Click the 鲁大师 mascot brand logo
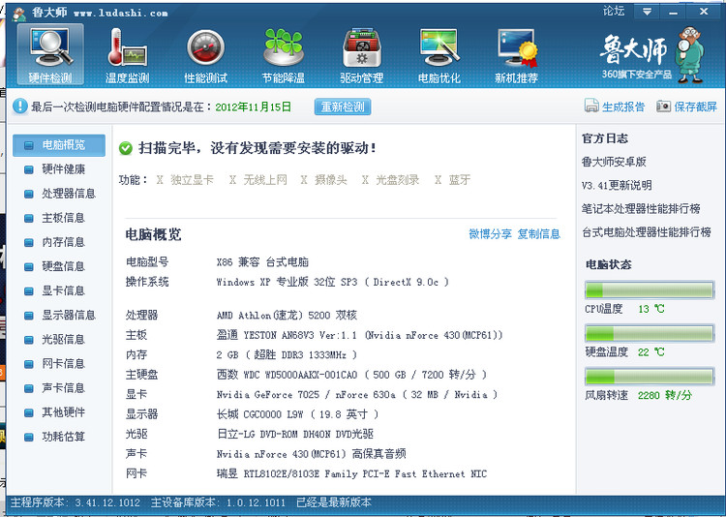The width and height of the screenshot is (726, 517). pyautogui.click(x=651, y=54)
